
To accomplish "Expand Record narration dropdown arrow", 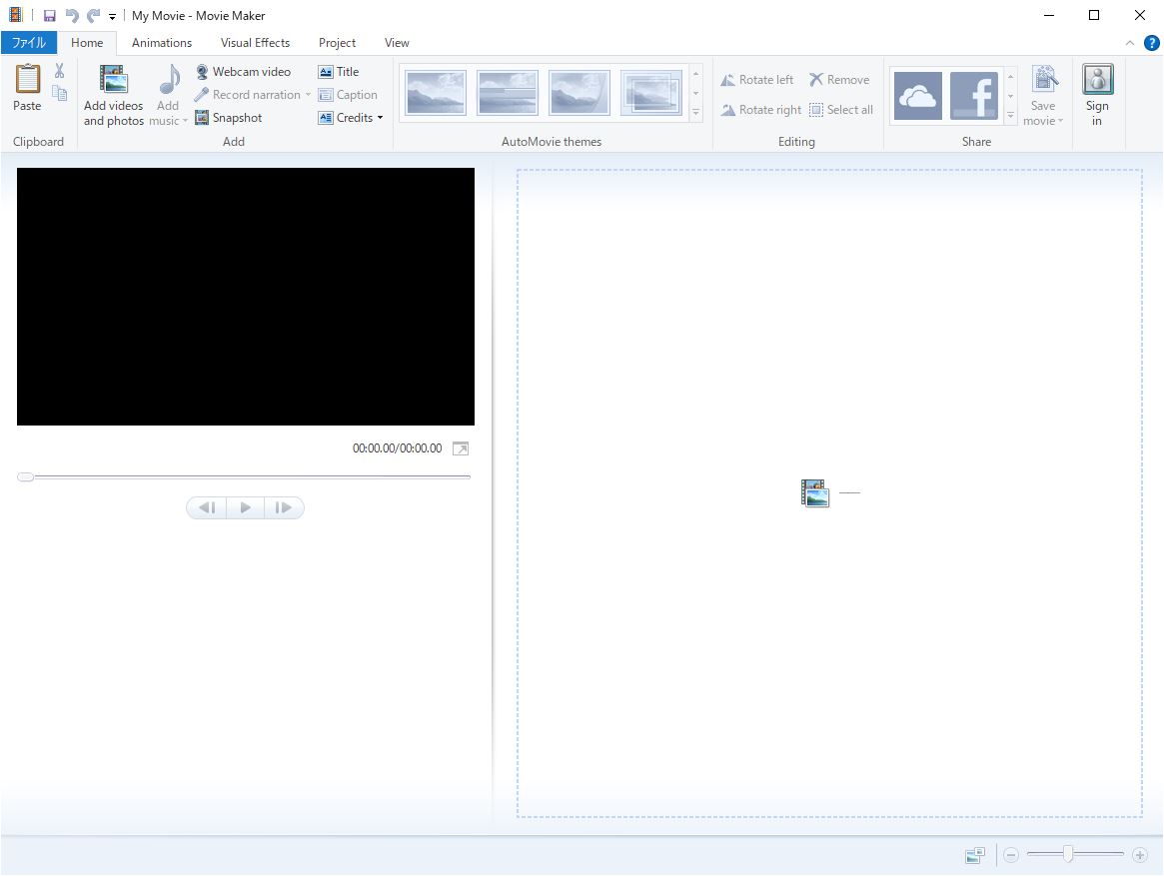I will [308, 94].
